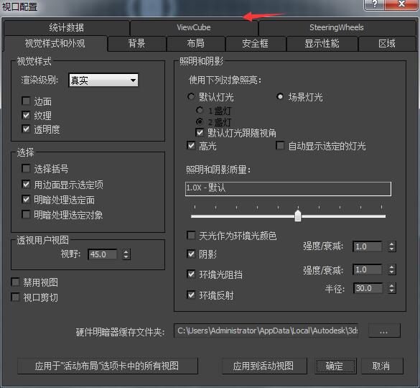This screenshot has height=388, width=420.
Task: Click 环境光阻挡 强度/衰减 value field
Action: click(x=368, y=269)
